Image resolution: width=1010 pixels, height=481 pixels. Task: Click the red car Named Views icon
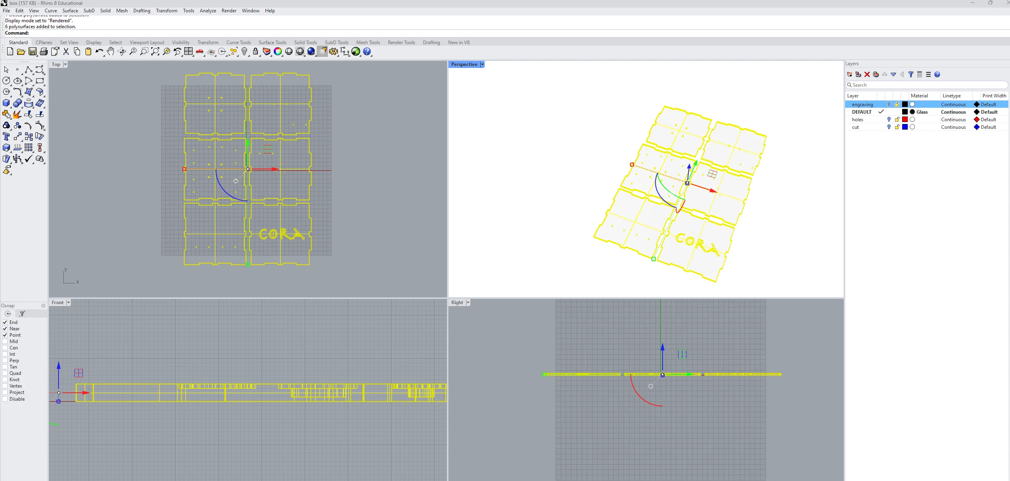200,51
